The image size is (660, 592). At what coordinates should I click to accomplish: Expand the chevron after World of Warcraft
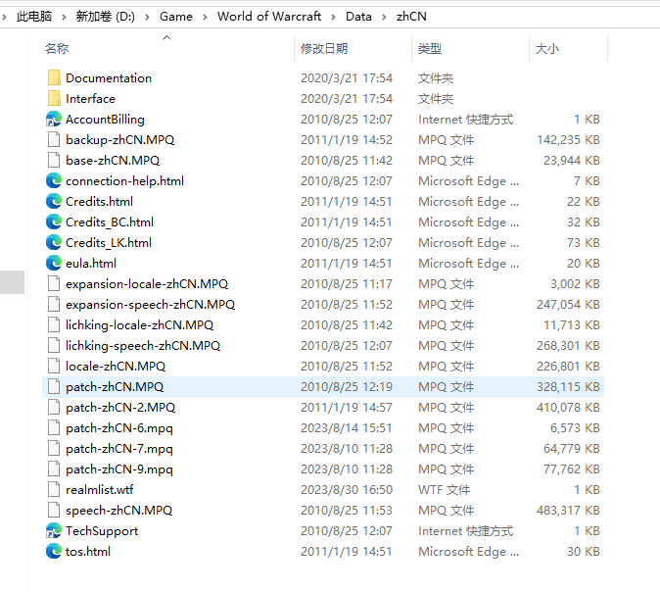[x=333, y=17]
